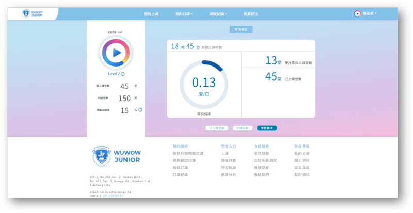
Task: Click the 0.13 堂/日 circular progress gauge
Action: pos(203,84)
